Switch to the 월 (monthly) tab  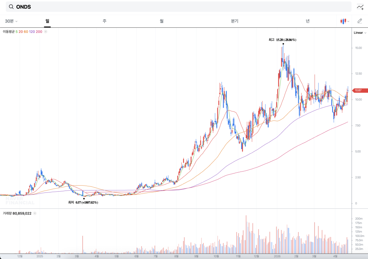[162, 21]
